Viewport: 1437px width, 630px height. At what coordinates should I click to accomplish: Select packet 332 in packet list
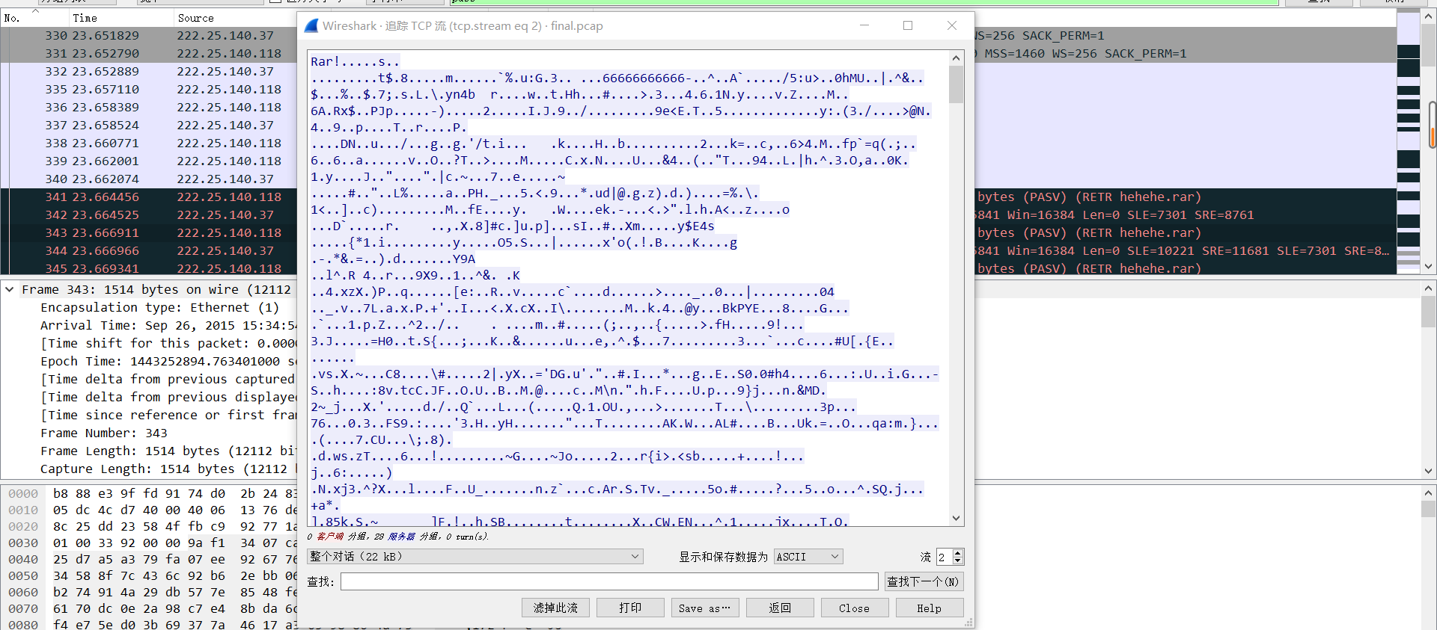[150, 71]
